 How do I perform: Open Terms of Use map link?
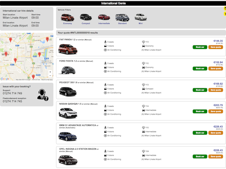(36, 80)
